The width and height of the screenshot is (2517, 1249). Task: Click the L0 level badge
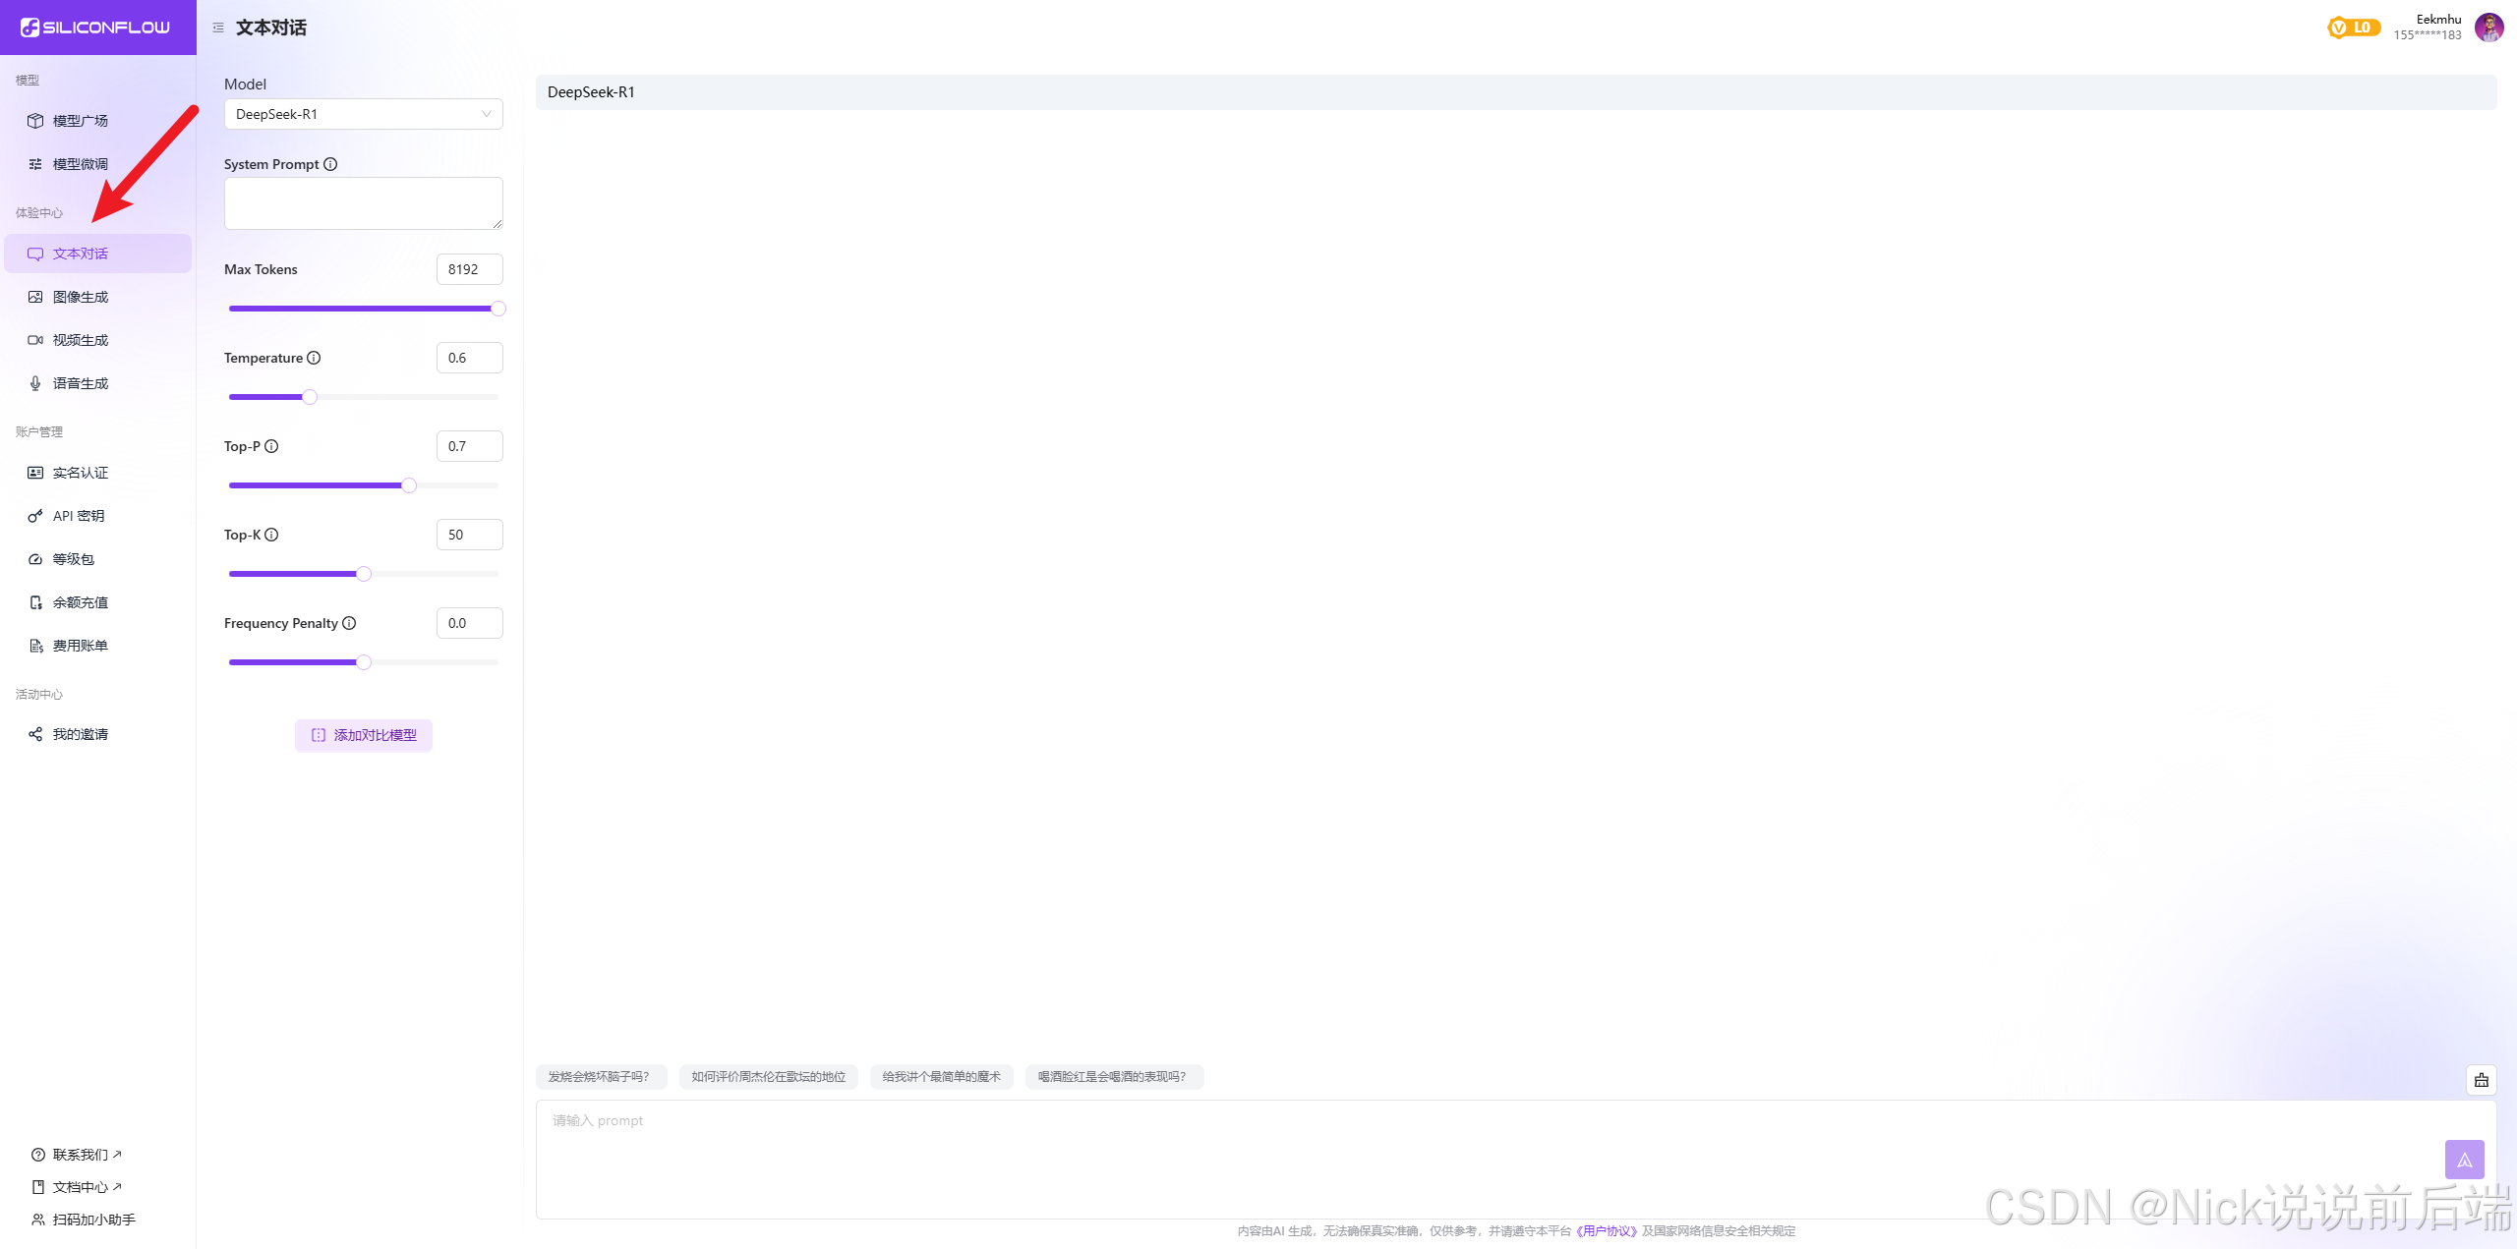point(2354,28)
